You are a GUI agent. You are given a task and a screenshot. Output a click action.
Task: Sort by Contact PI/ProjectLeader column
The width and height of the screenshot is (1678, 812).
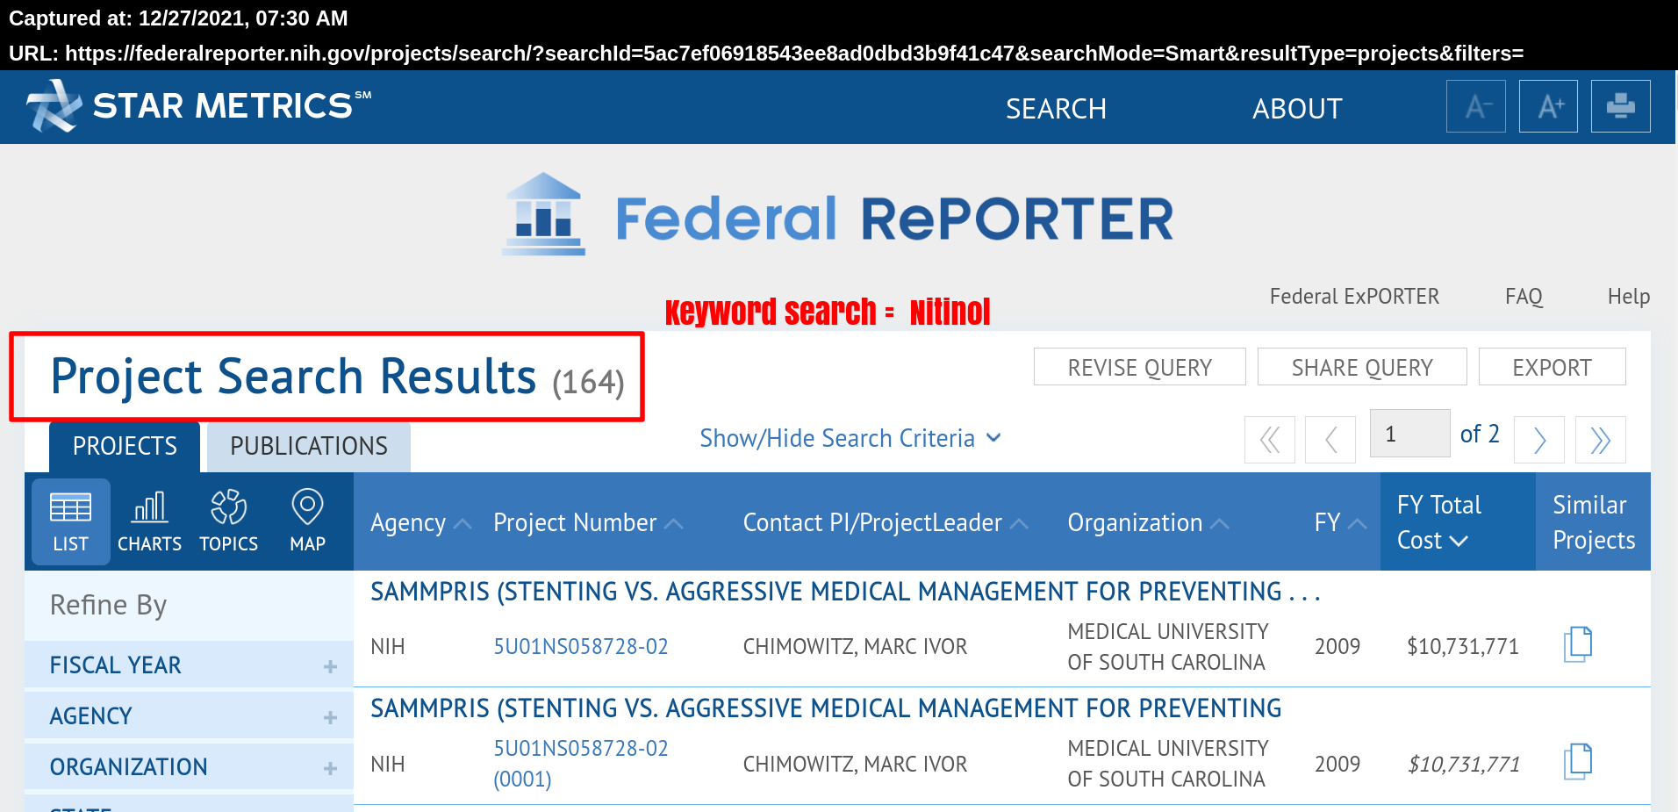885,523
